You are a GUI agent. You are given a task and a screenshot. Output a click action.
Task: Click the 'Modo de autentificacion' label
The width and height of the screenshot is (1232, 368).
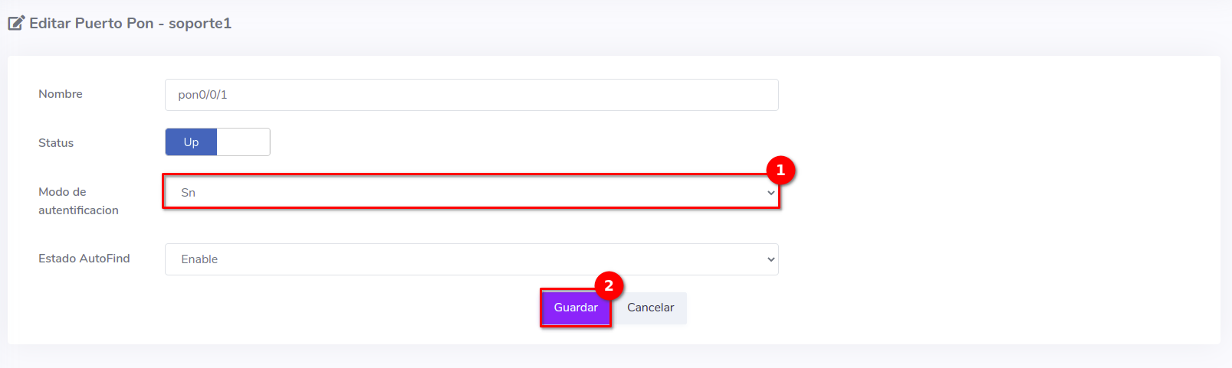click(x=78, y=200)
